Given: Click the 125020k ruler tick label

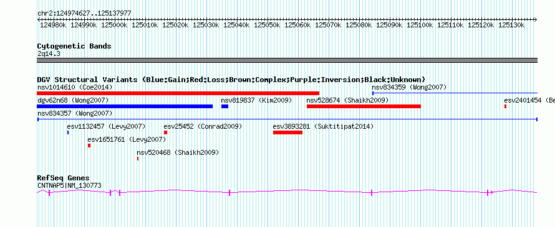Looking at the screenshot, I should (176, 25).
